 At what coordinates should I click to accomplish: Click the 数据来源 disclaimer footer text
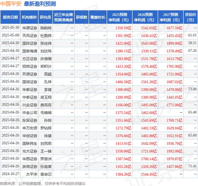coord(43,184)
